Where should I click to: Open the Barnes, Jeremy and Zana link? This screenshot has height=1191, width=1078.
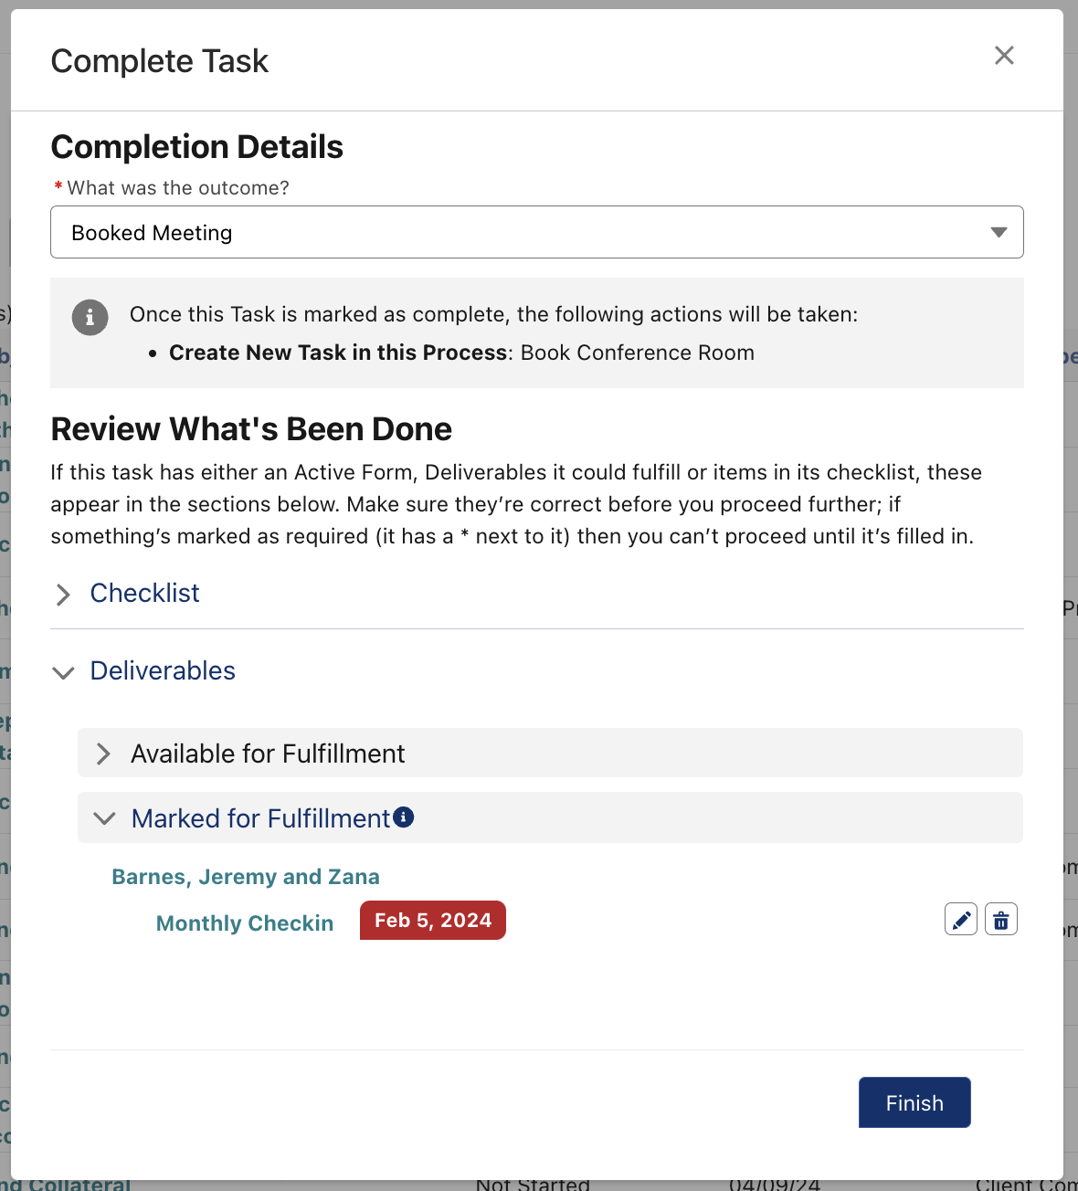[x=245, y=876]
